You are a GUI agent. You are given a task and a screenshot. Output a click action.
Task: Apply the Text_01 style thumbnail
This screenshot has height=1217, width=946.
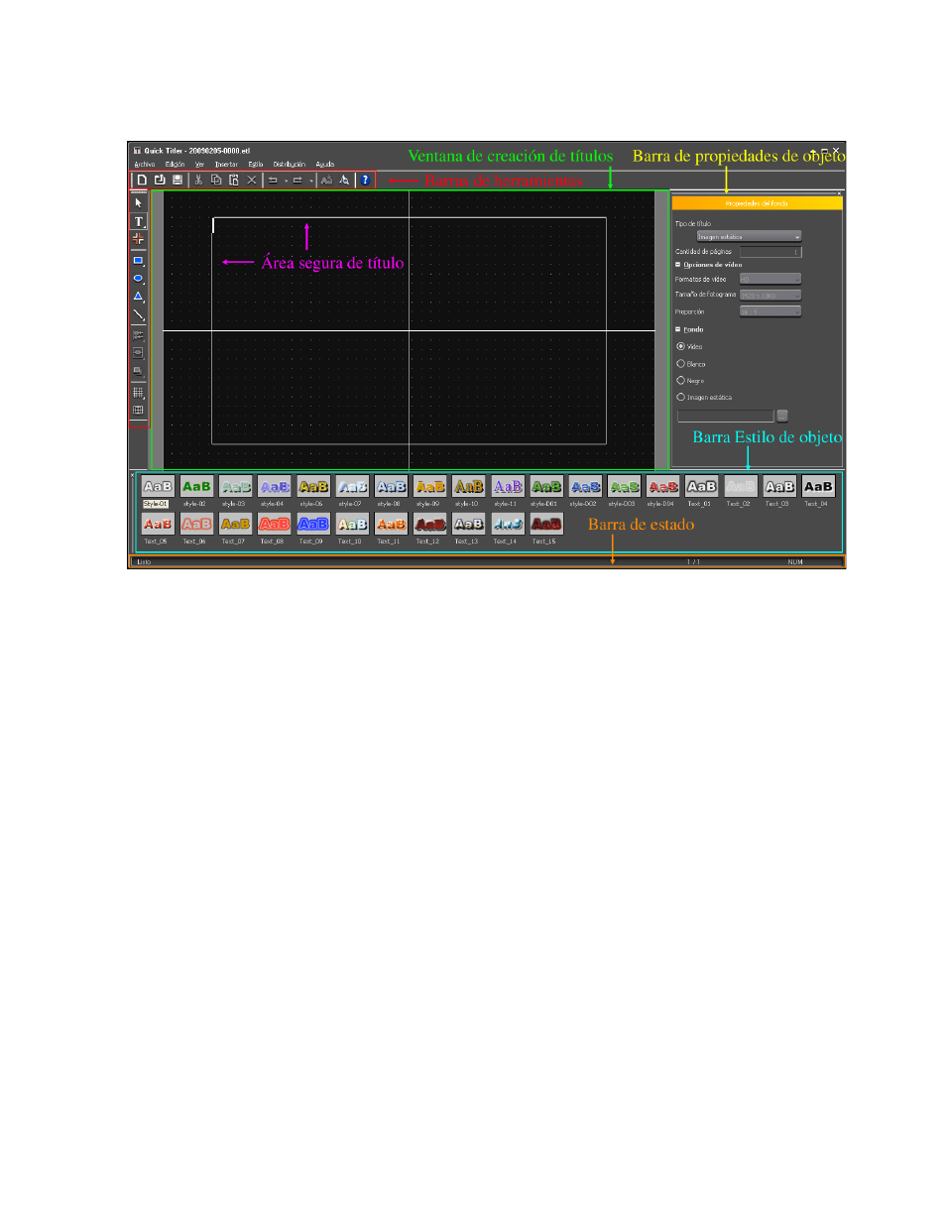(x=702, y=486)
